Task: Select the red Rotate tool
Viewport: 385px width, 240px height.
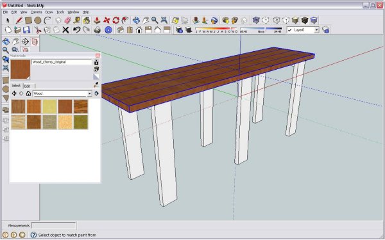Action: pos(116,20)
